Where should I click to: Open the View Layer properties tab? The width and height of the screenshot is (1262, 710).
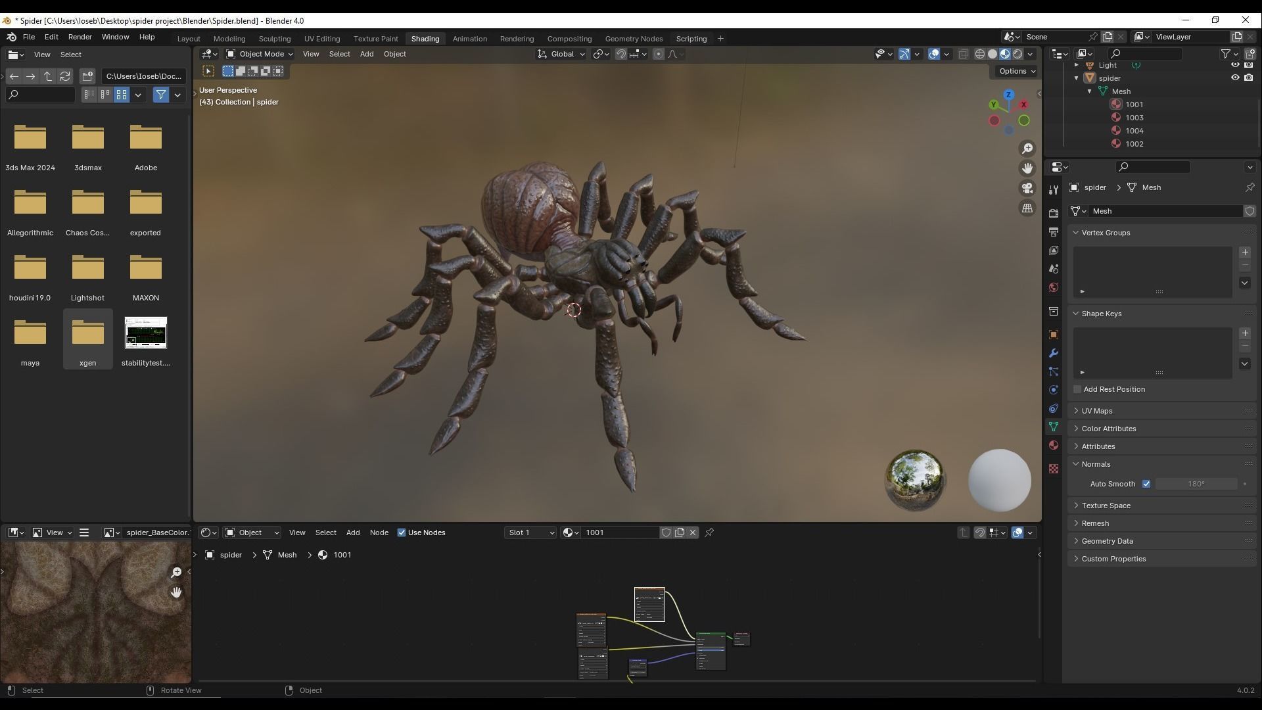pos(1054,250)
